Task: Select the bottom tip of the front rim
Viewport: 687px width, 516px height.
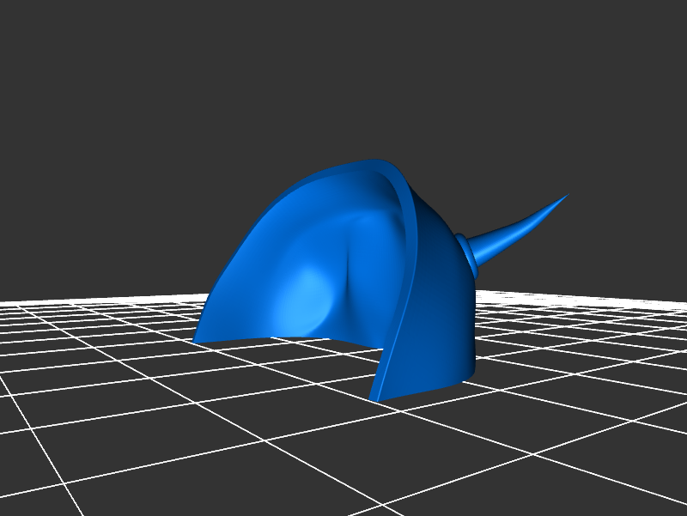Action: click(x=375, y=399)
